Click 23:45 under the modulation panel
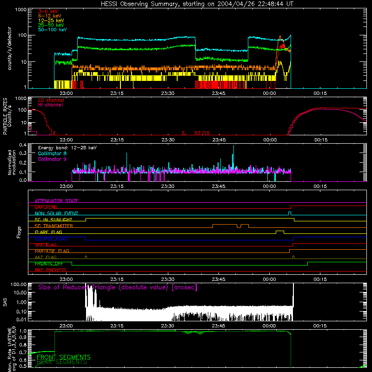 (x=219, y=186)
